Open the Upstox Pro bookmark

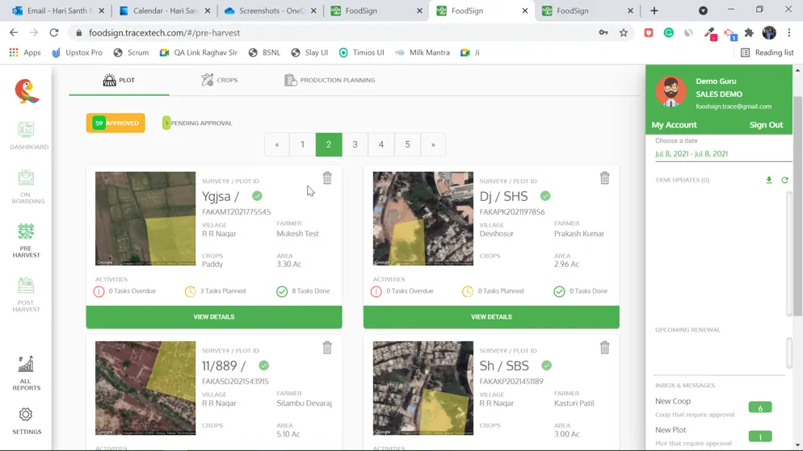point(78,52)
